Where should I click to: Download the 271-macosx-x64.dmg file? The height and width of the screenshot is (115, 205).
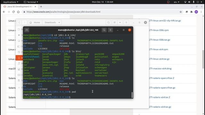click(160, 69)
